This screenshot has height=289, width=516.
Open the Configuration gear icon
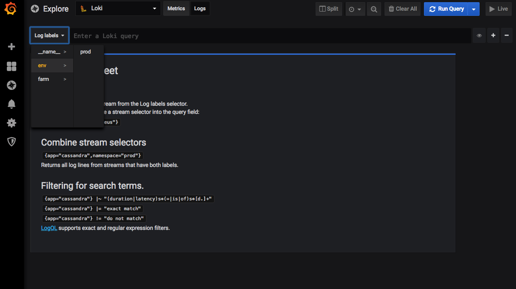coord(12,123)
